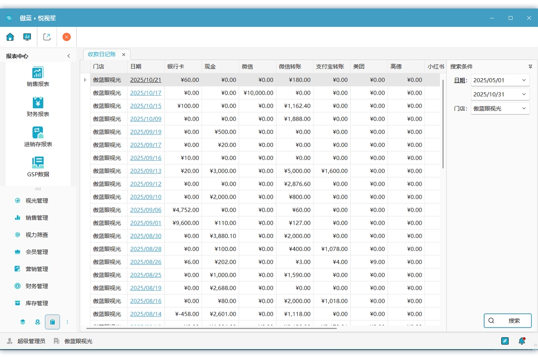Collapse the 报表中心 sidebar panel
The width and height of the screenshot is (538, 359).
point(69,56)
